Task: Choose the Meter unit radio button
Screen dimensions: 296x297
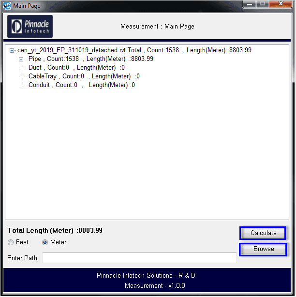Action: pos(45,242)
